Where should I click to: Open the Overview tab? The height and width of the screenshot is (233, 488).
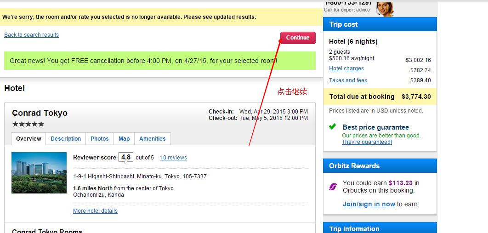pos(28,139)
